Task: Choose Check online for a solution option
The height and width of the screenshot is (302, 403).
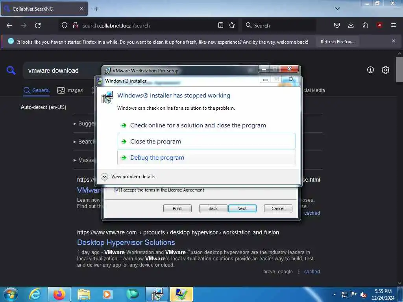Action: pos(206,125)
